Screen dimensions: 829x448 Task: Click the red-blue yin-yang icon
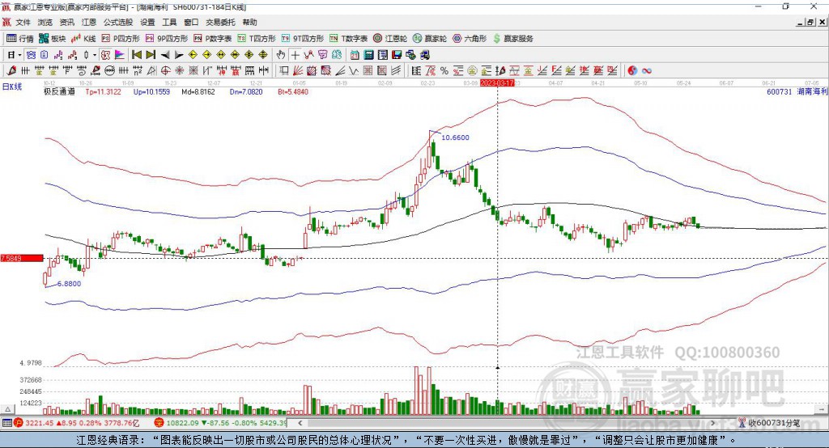tap(632, 70)
